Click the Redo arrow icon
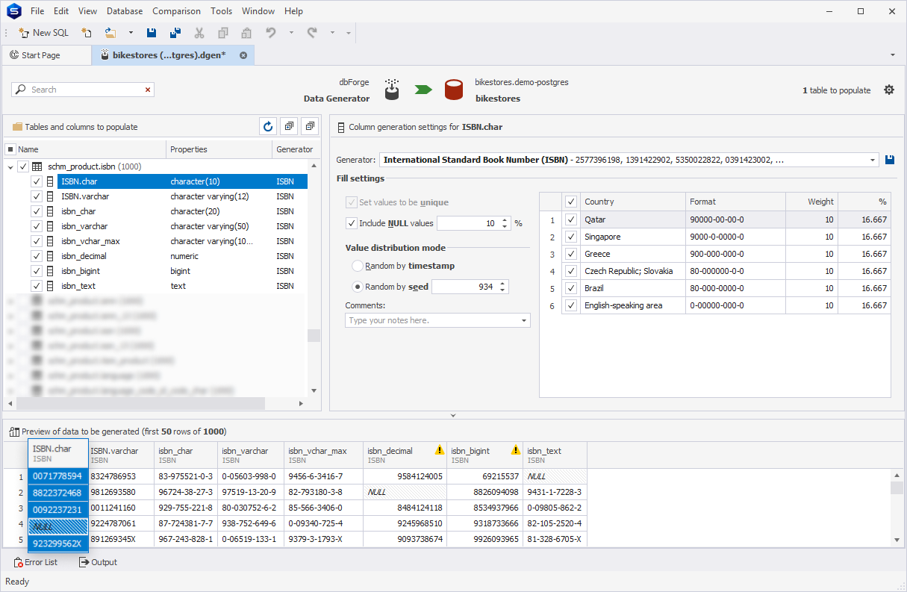Viewport: 907px width, 592px height. (312, 33)
